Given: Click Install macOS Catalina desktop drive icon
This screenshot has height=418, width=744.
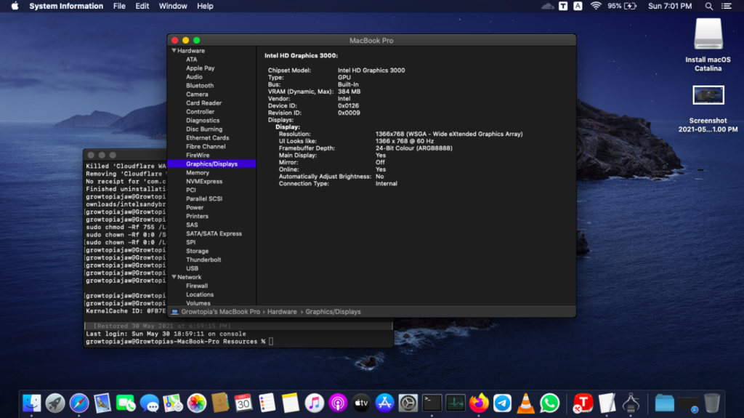Looking at the screenshot, I should click(708, 34).
